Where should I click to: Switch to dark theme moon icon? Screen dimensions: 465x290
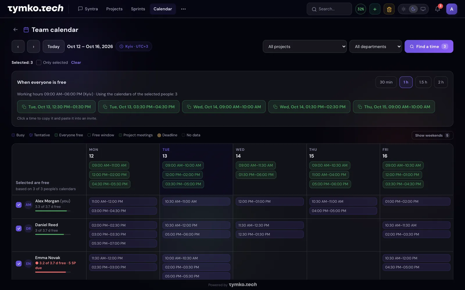(x=413, y=9)
